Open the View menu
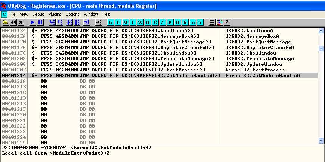The width and height of the screenshot is (325, 162). [x=24, y=14]
